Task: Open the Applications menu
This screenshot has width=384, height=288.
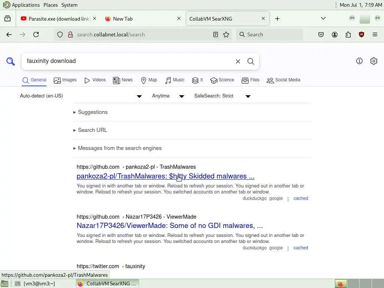Action: pyautogui.click(x=21, y=5)
